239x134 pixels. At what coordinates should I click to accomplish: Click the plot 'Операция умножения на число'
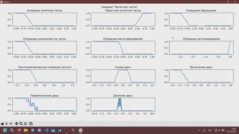pos(45,48)
